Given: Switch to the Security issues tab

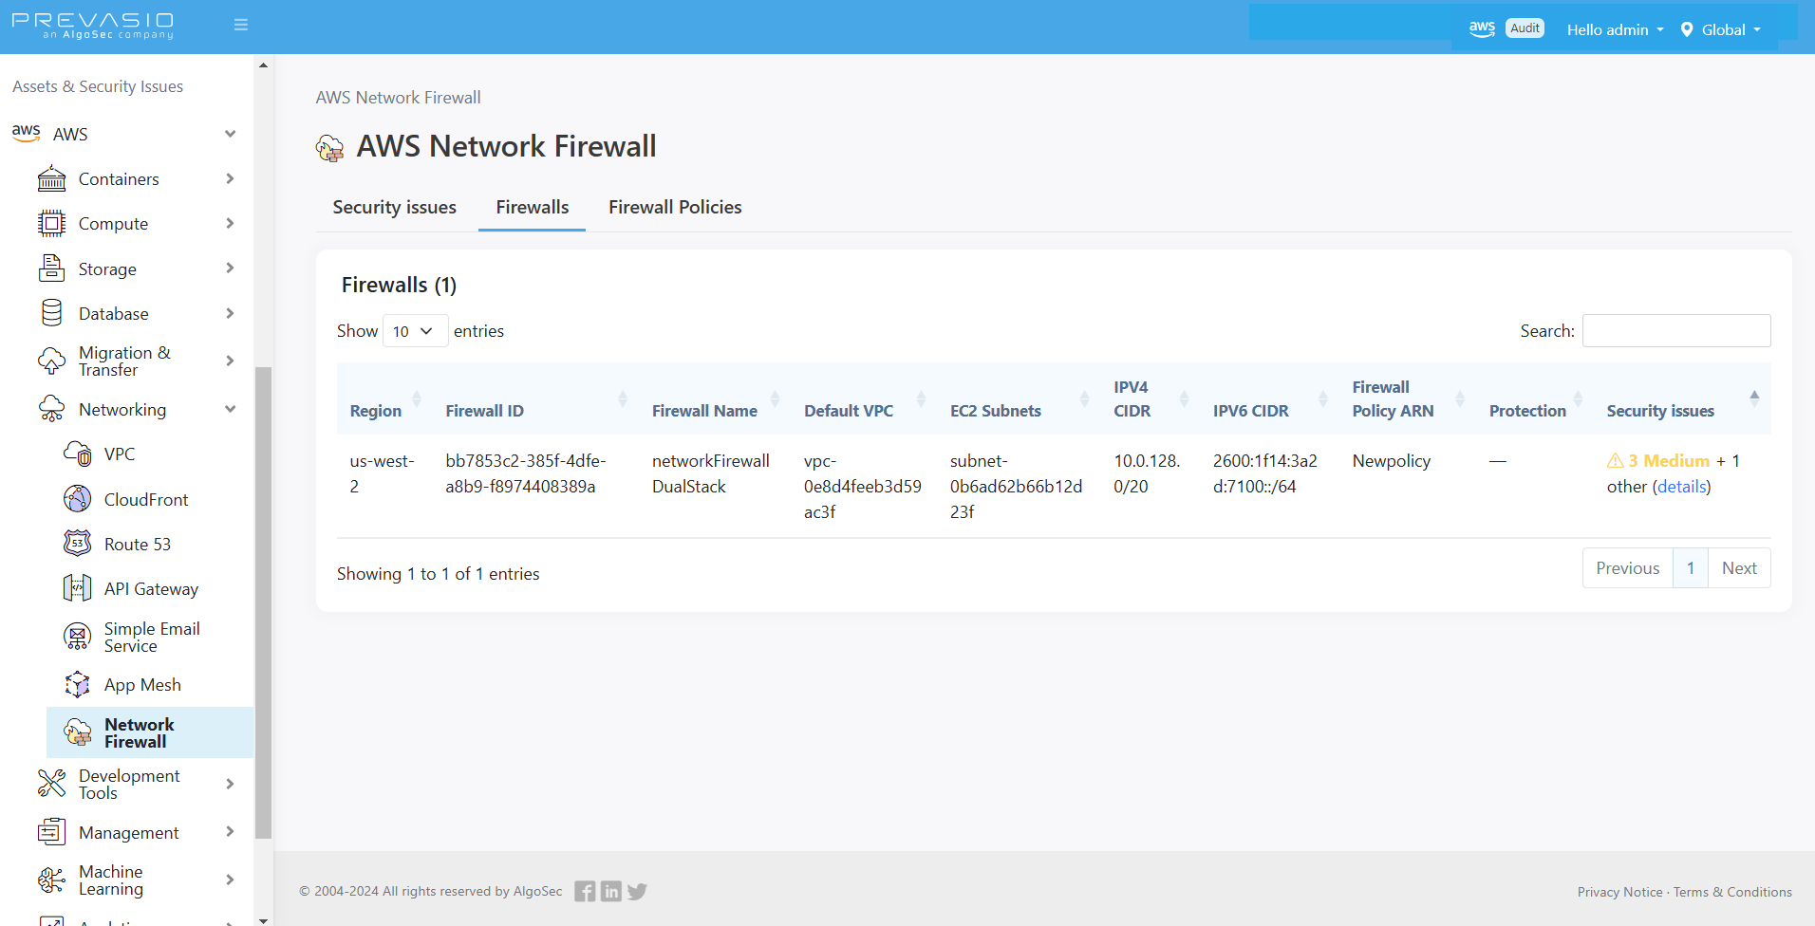Looking at the screenshot, I should pos(394,207).
